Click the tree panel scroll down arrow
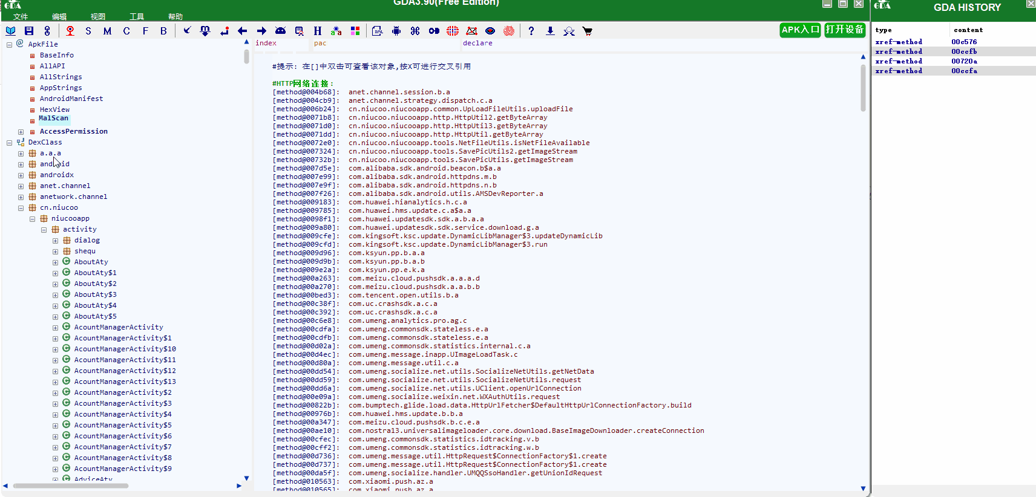The width and height of the screenshot is (1036, 497). pyautogui.click(x=246, y=478)
